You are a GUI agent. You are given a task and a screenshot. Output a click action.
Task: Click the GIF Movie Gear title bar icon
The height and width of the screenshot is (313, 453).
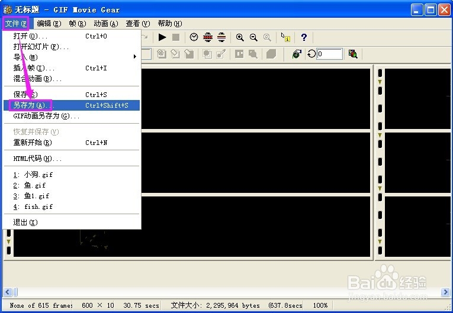pos(8,9)
